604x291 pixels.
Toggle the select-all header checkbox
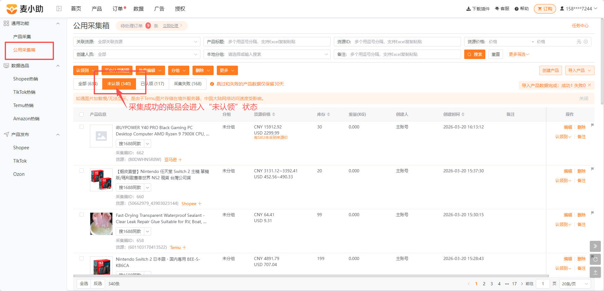pyautogui.click(x=82, y=114)
